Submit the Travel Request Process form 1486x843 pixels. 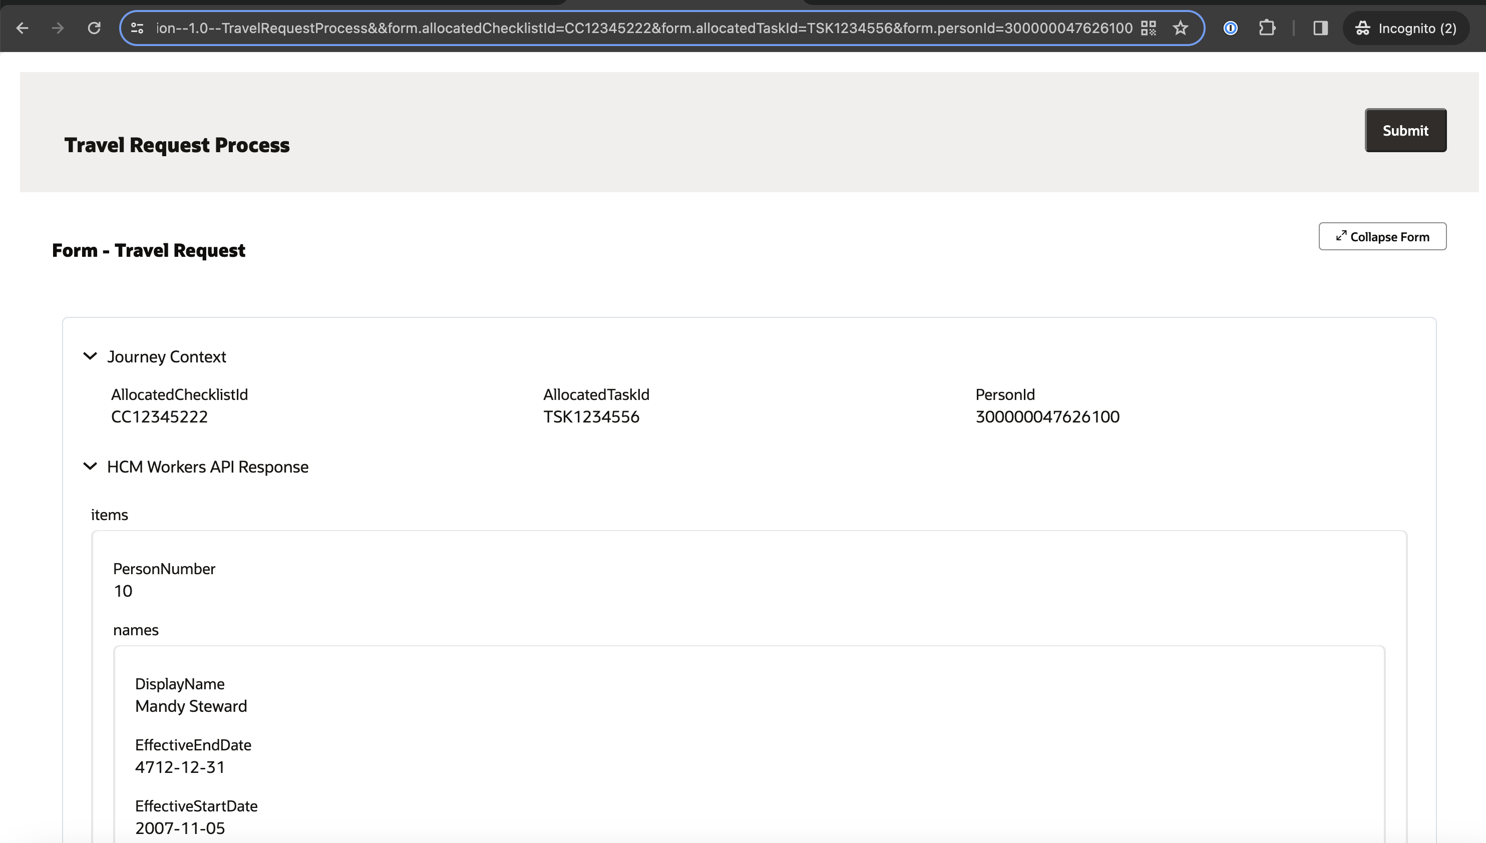pos(1405,130)
